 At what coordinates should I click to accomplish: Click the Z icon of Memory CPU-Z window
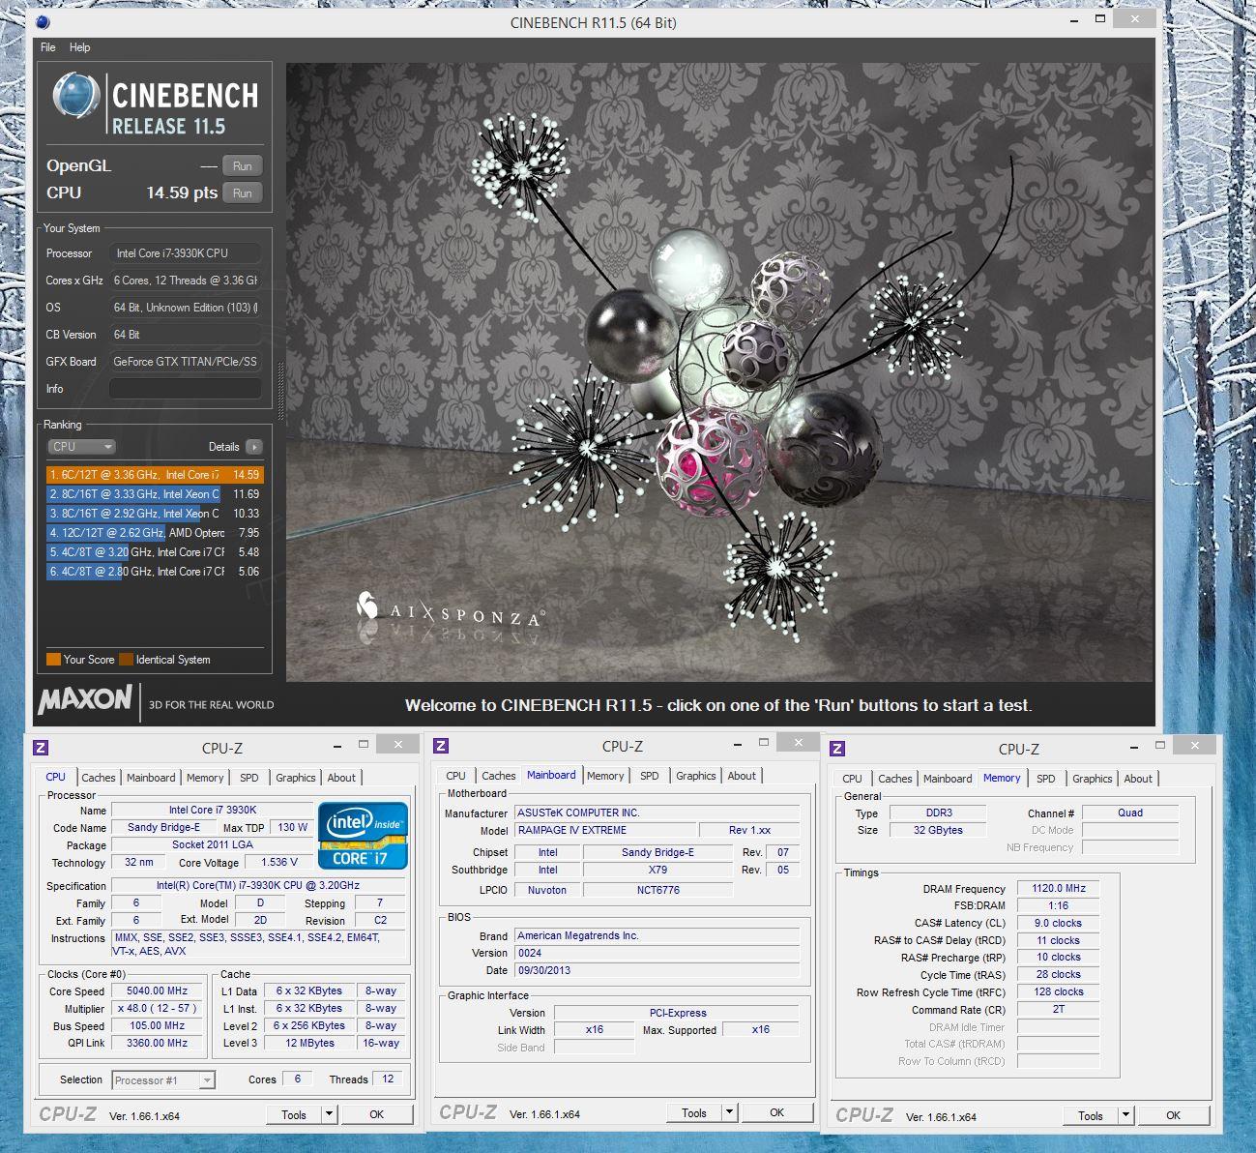(x=837, y=748)
